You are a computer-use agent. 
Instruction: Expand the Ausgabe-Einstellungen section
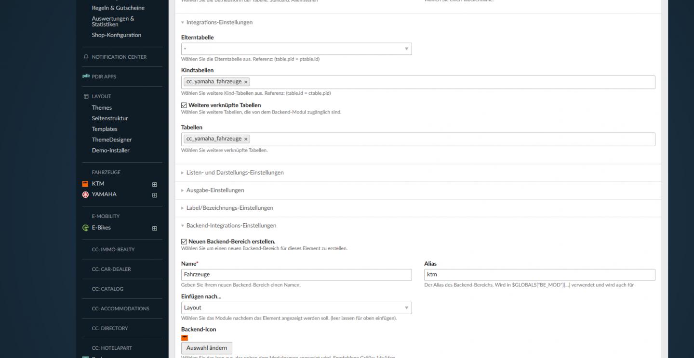pyautogui.click(x=215, y=190)
